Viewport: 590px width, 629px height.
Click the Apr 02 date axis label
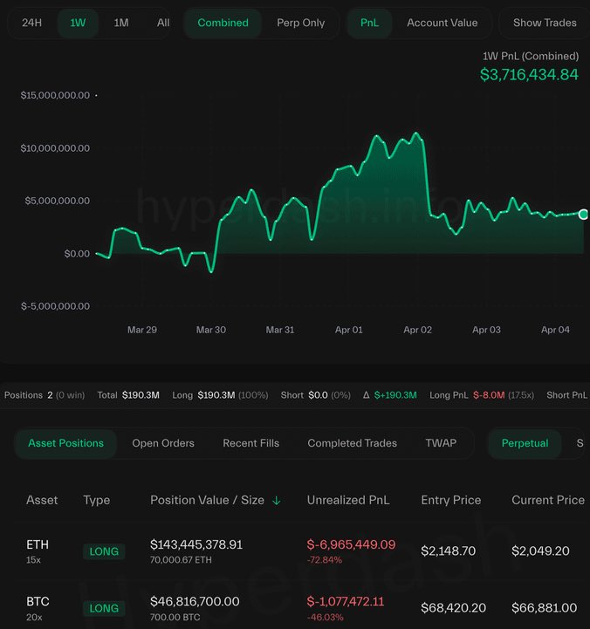click(x=417, y=330)
